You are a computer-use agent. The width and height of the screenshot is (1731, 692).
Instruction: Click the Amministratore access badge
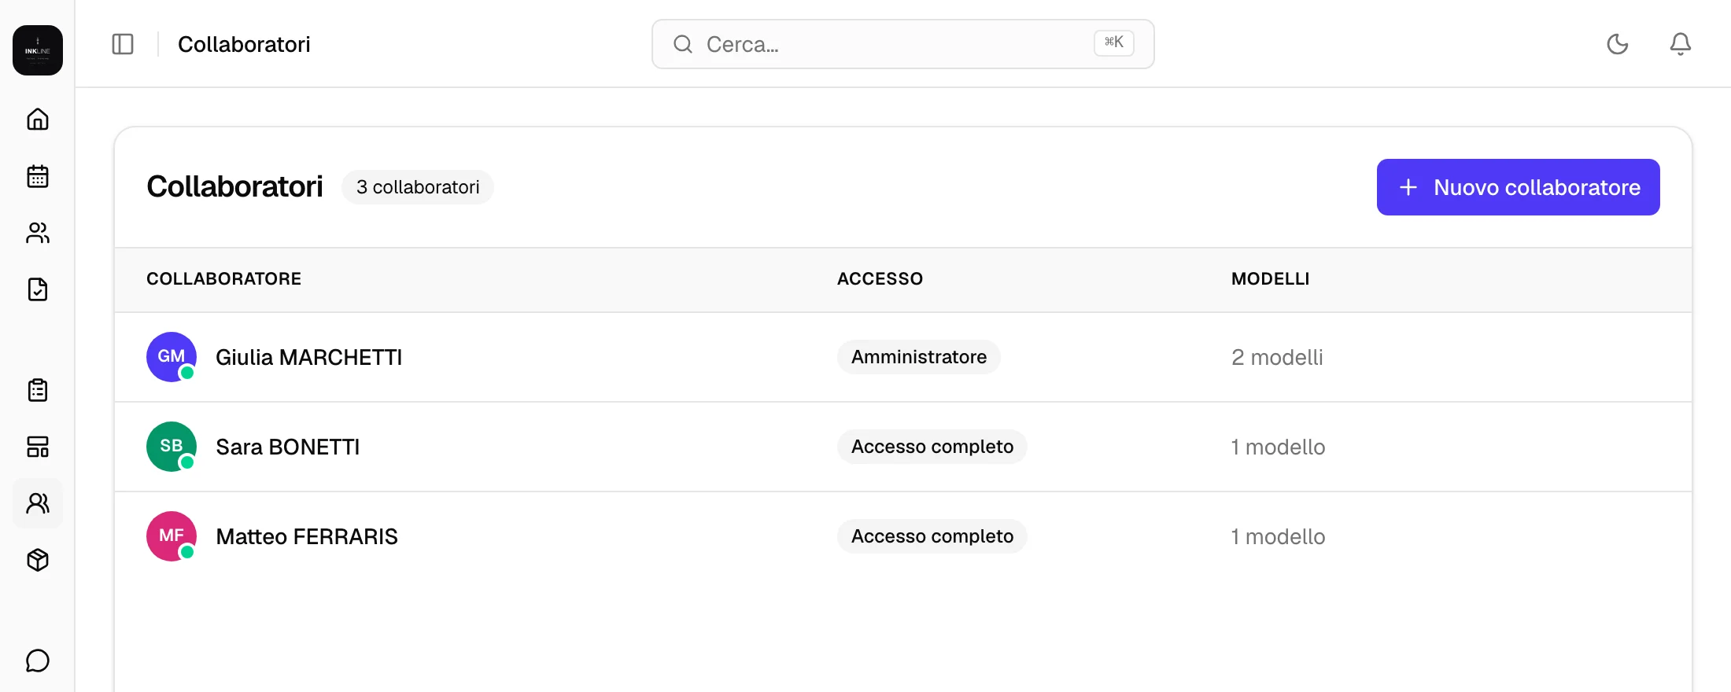[919, 357]
